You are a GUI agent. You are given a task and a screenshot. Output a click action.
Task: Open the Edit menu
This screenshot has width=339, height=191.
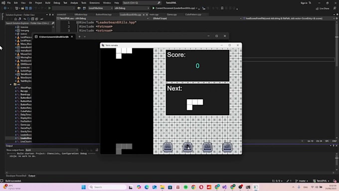(16, 3)
